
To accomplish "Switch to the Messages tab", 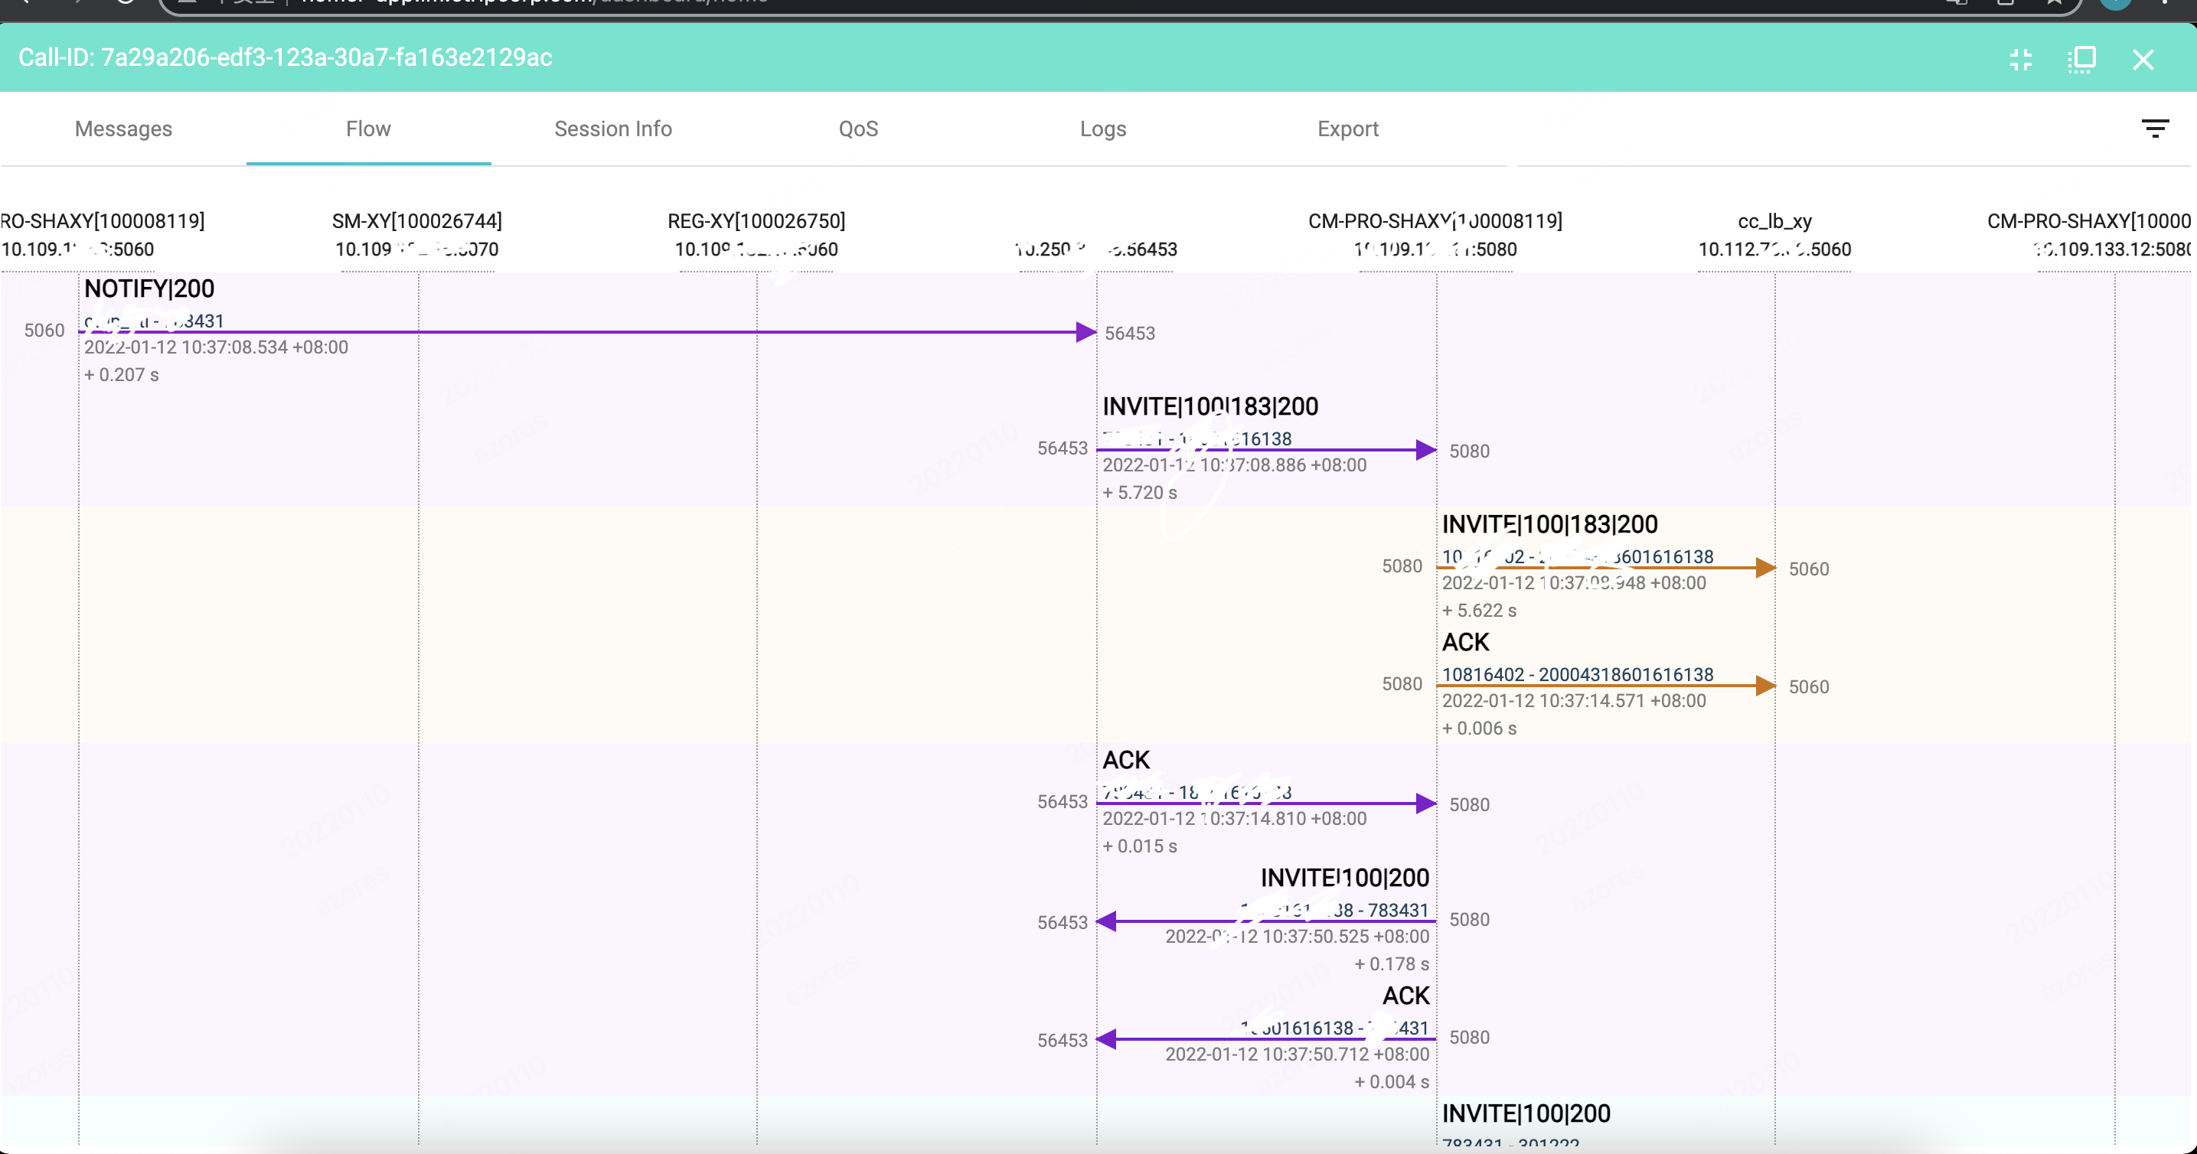I will (x=122, y=129).
